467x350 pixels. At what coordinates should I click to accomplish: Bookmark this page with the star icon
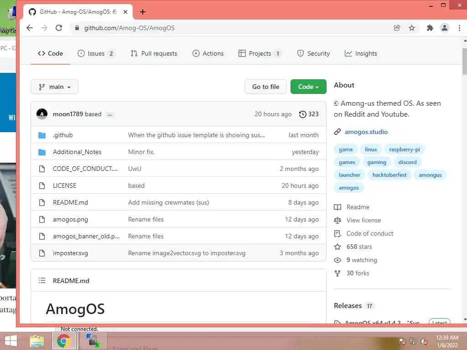412,28
